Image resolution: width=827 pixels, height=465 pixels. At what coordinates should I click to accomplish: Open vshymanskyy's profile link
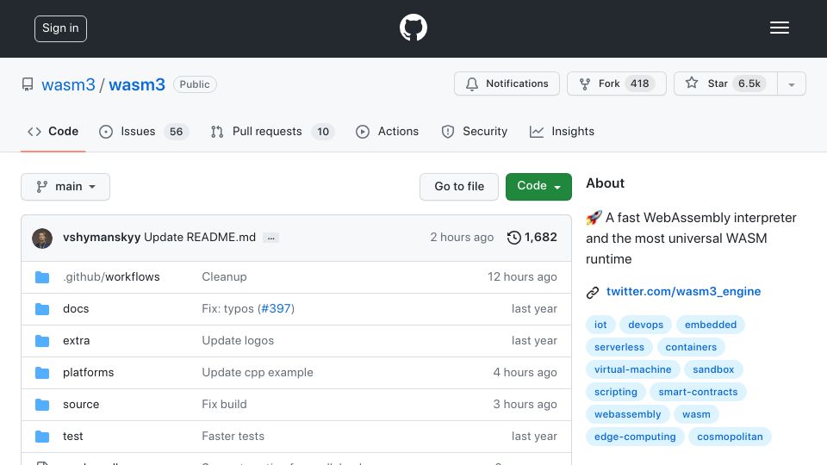(102, 238)
